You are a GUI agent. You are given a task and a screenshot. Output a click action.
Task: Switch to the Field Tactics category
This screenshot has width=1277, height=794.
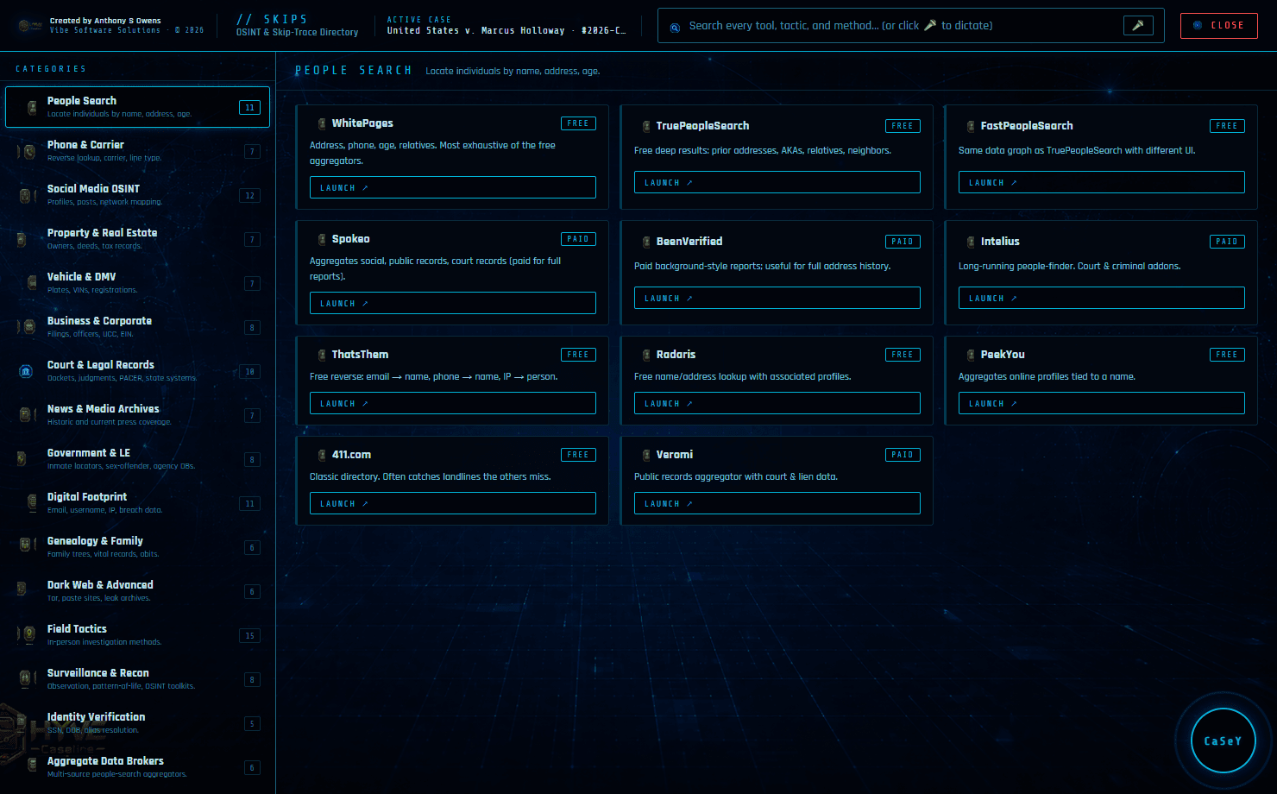(x=138, y=635)
